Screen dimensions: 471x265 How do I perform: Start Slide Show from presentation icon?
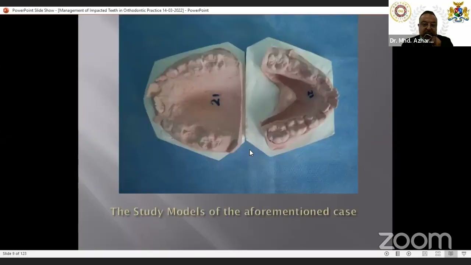click(x=464, y=254)
